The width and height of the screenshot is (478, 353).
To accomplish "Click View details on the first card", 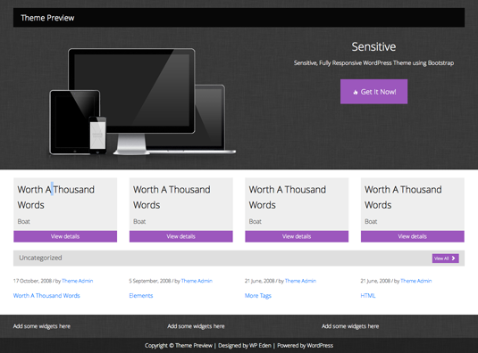I will [65, 236].
